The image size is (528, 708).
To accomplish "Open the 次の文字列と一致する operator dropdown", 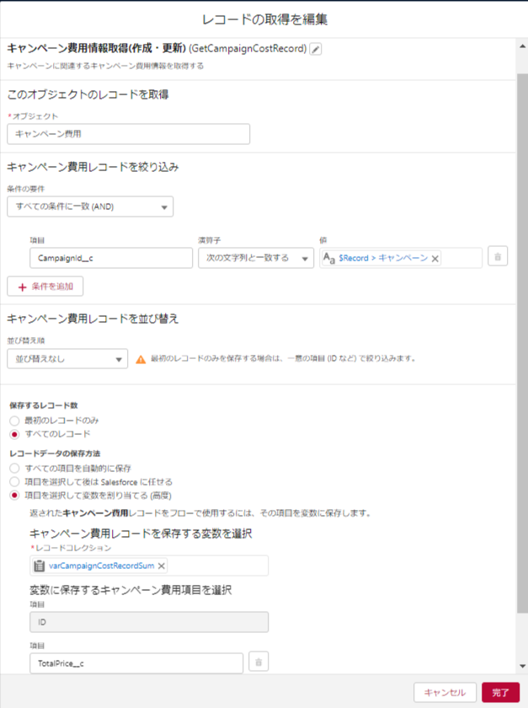I will click(255, 258).
